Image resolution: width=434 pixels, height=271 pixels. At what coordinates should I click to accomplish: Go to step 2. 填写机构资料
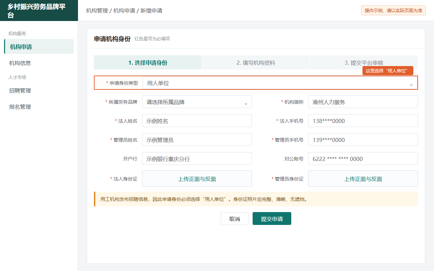point(256,63)
